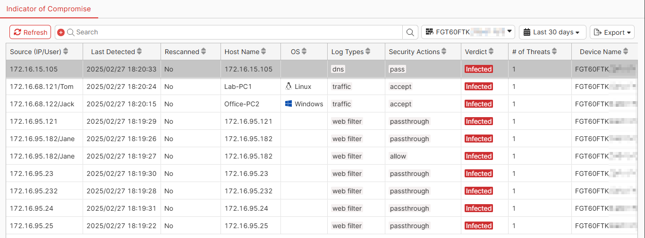This screenshot has width=645, height=238.
Task: Sort by Source (IP/User) column
Action: (66, 52)
